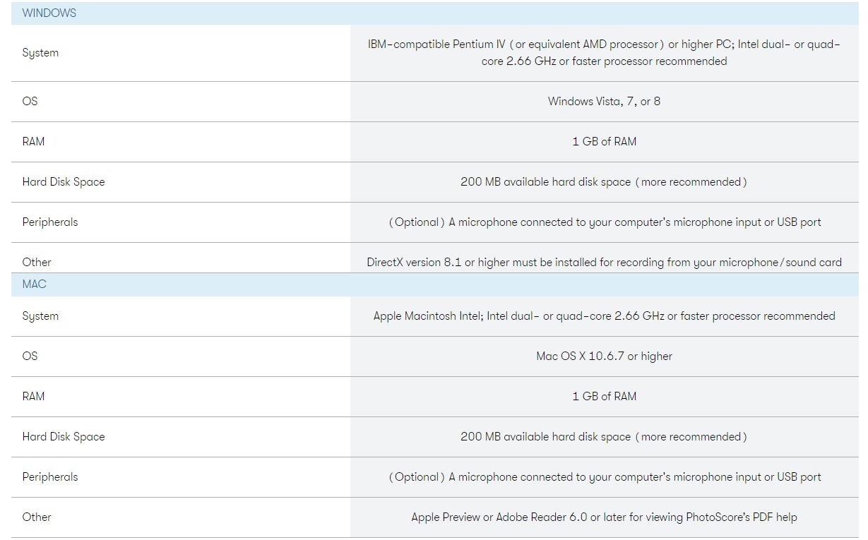Screen dimensions: 868x540
Task: Click the RAM label in Mac section
Action: [33, 396]
